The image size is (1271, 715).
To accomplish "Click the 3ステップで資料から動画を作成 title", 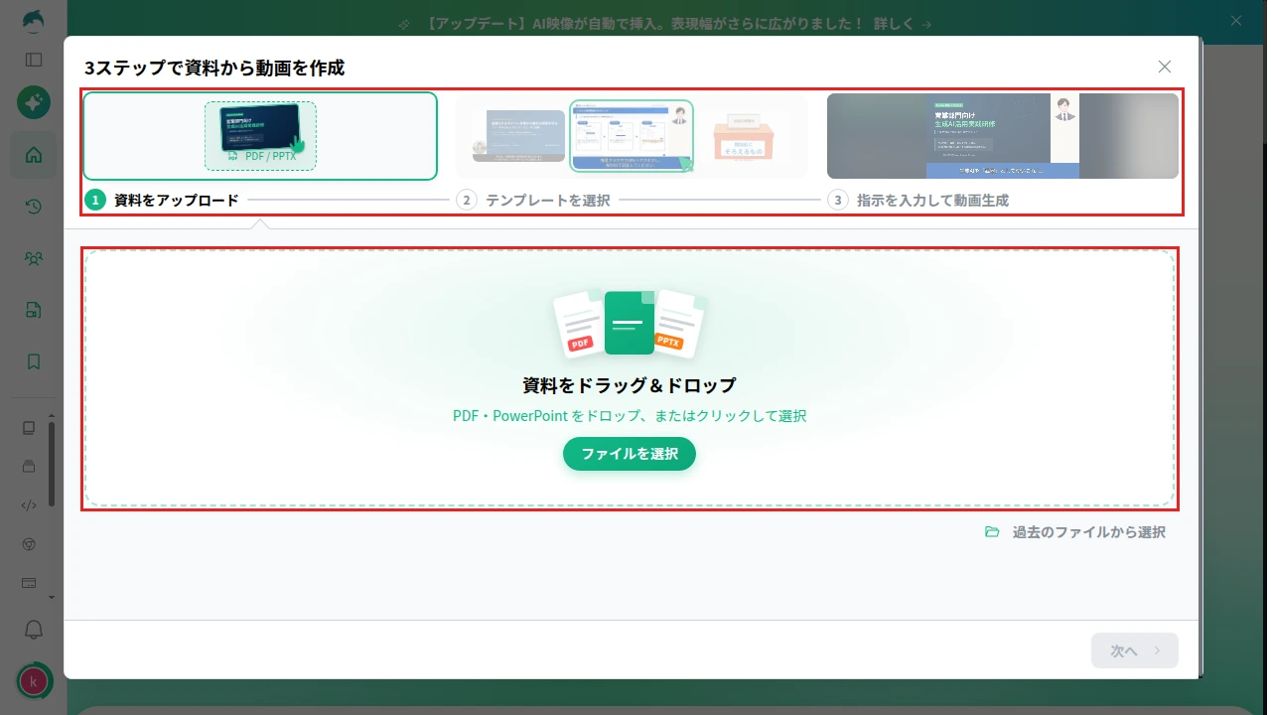I will (214, 68).
